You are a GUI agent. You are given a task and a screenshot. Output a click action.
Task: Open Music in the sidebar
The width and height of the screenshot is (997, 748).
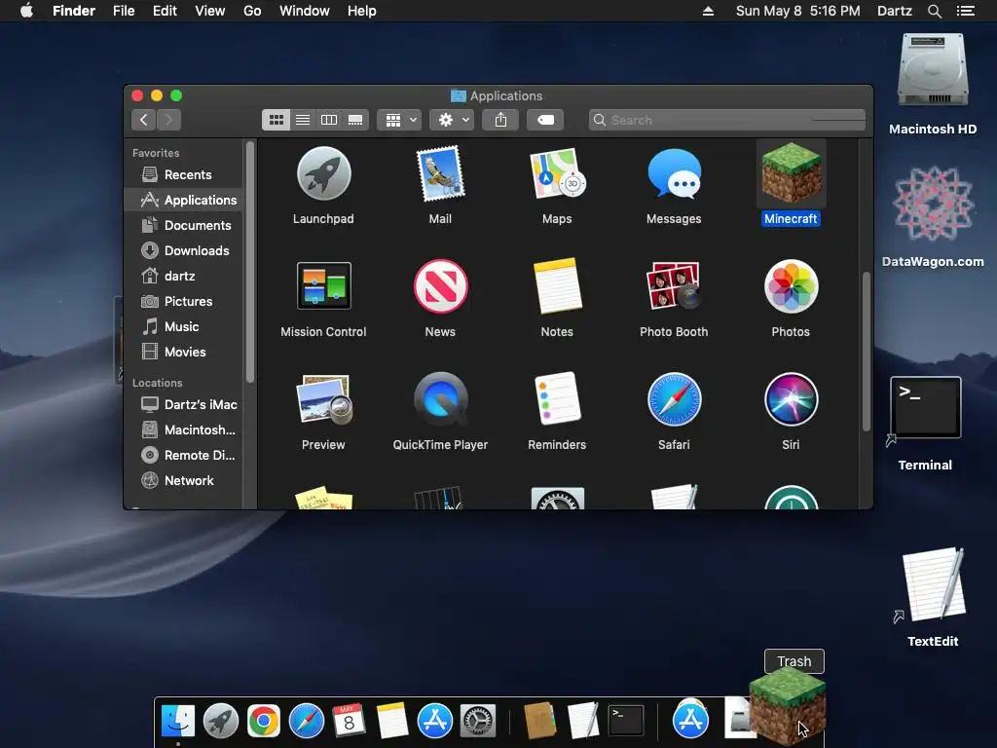(x=184, y=327)
